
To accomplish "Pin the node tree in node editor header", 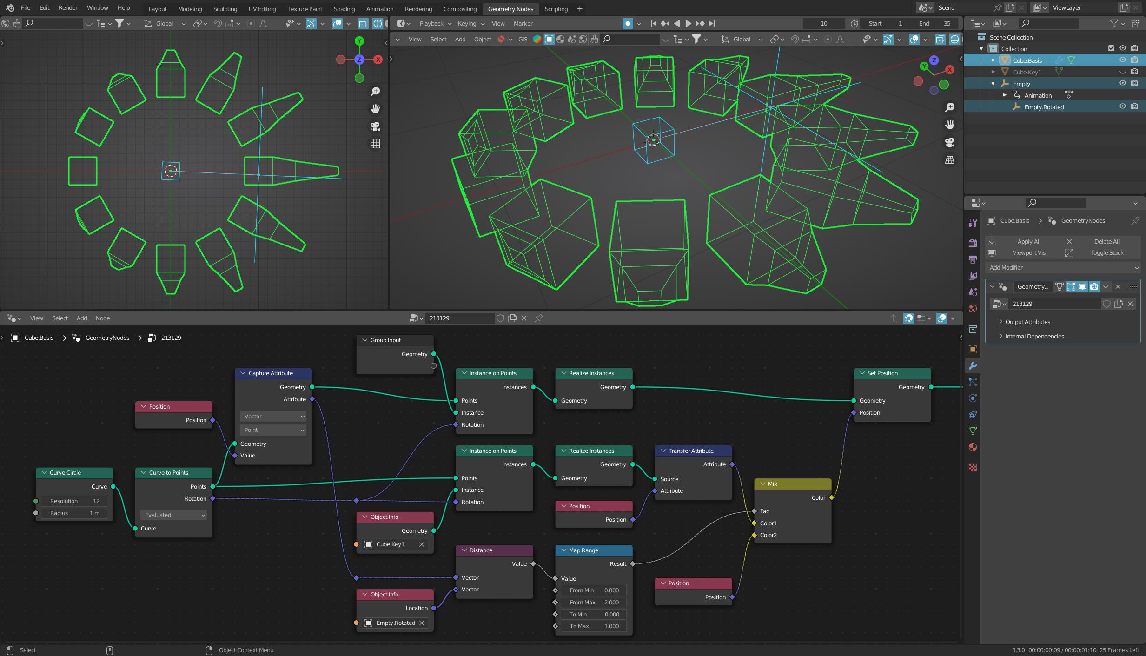I will click(x=539, y=318).
